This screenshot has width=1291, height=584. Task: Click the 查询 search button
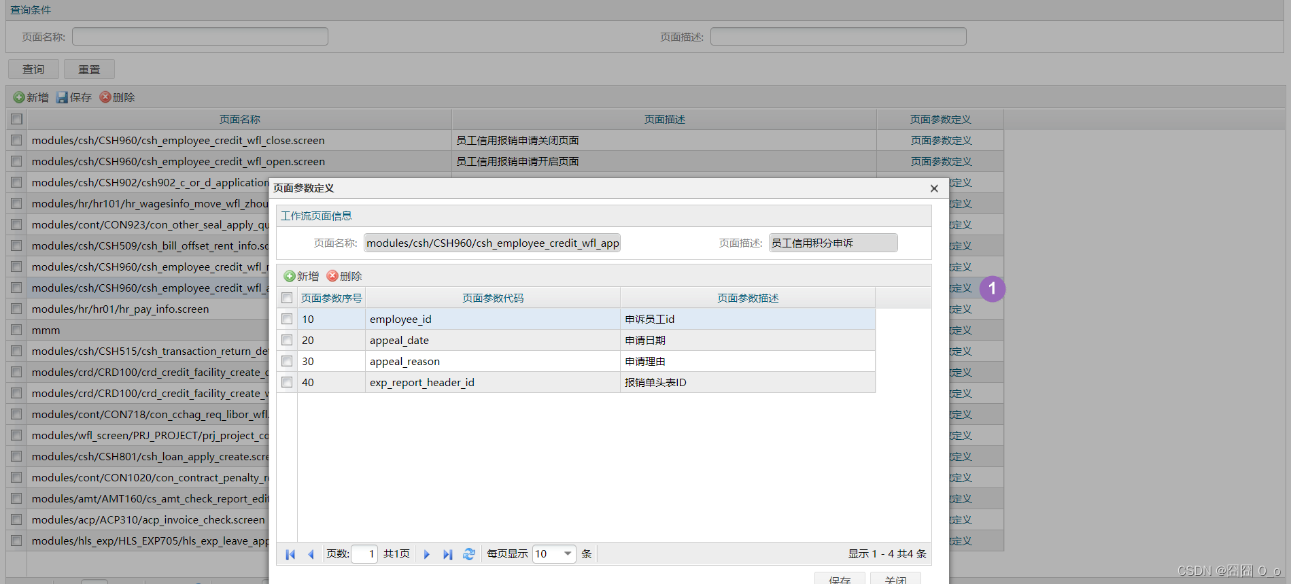point(33,69)
